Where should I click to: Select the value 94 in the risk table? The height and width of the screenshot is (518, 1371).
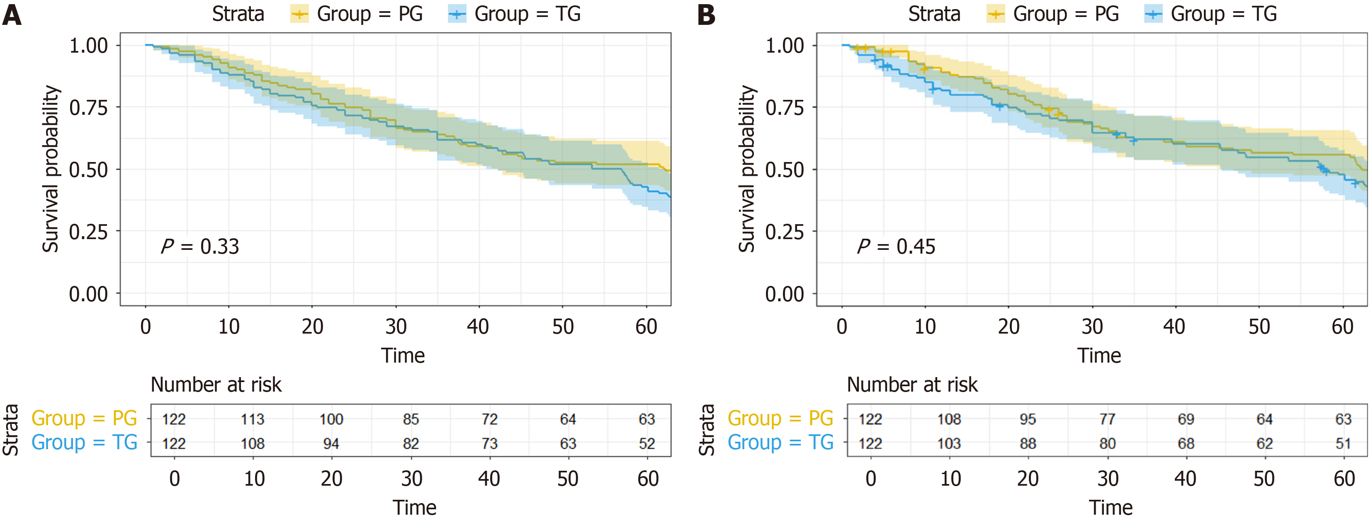(x=331, y=443)
